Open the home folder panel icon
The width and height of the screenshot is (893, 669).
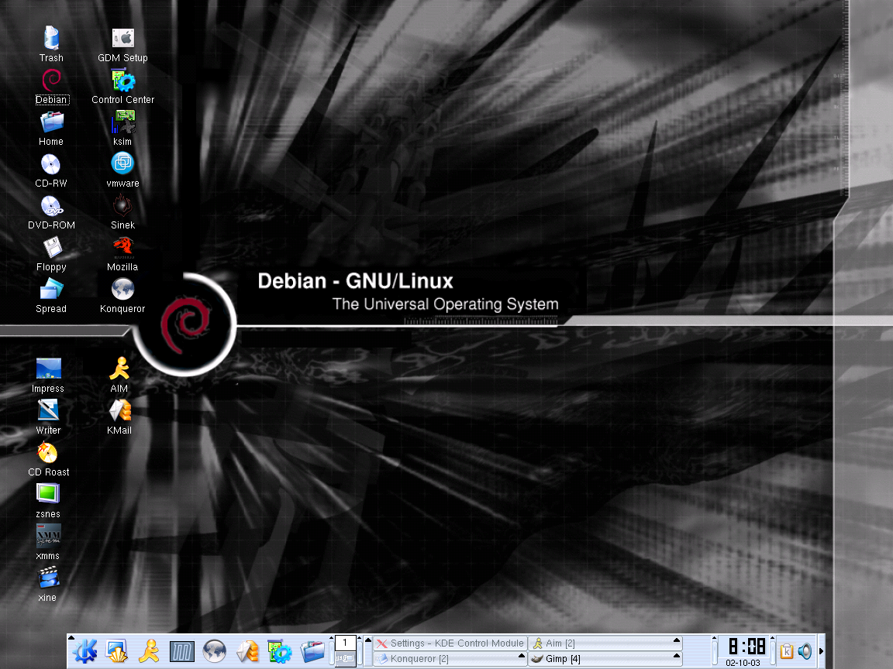pos(312,651)
